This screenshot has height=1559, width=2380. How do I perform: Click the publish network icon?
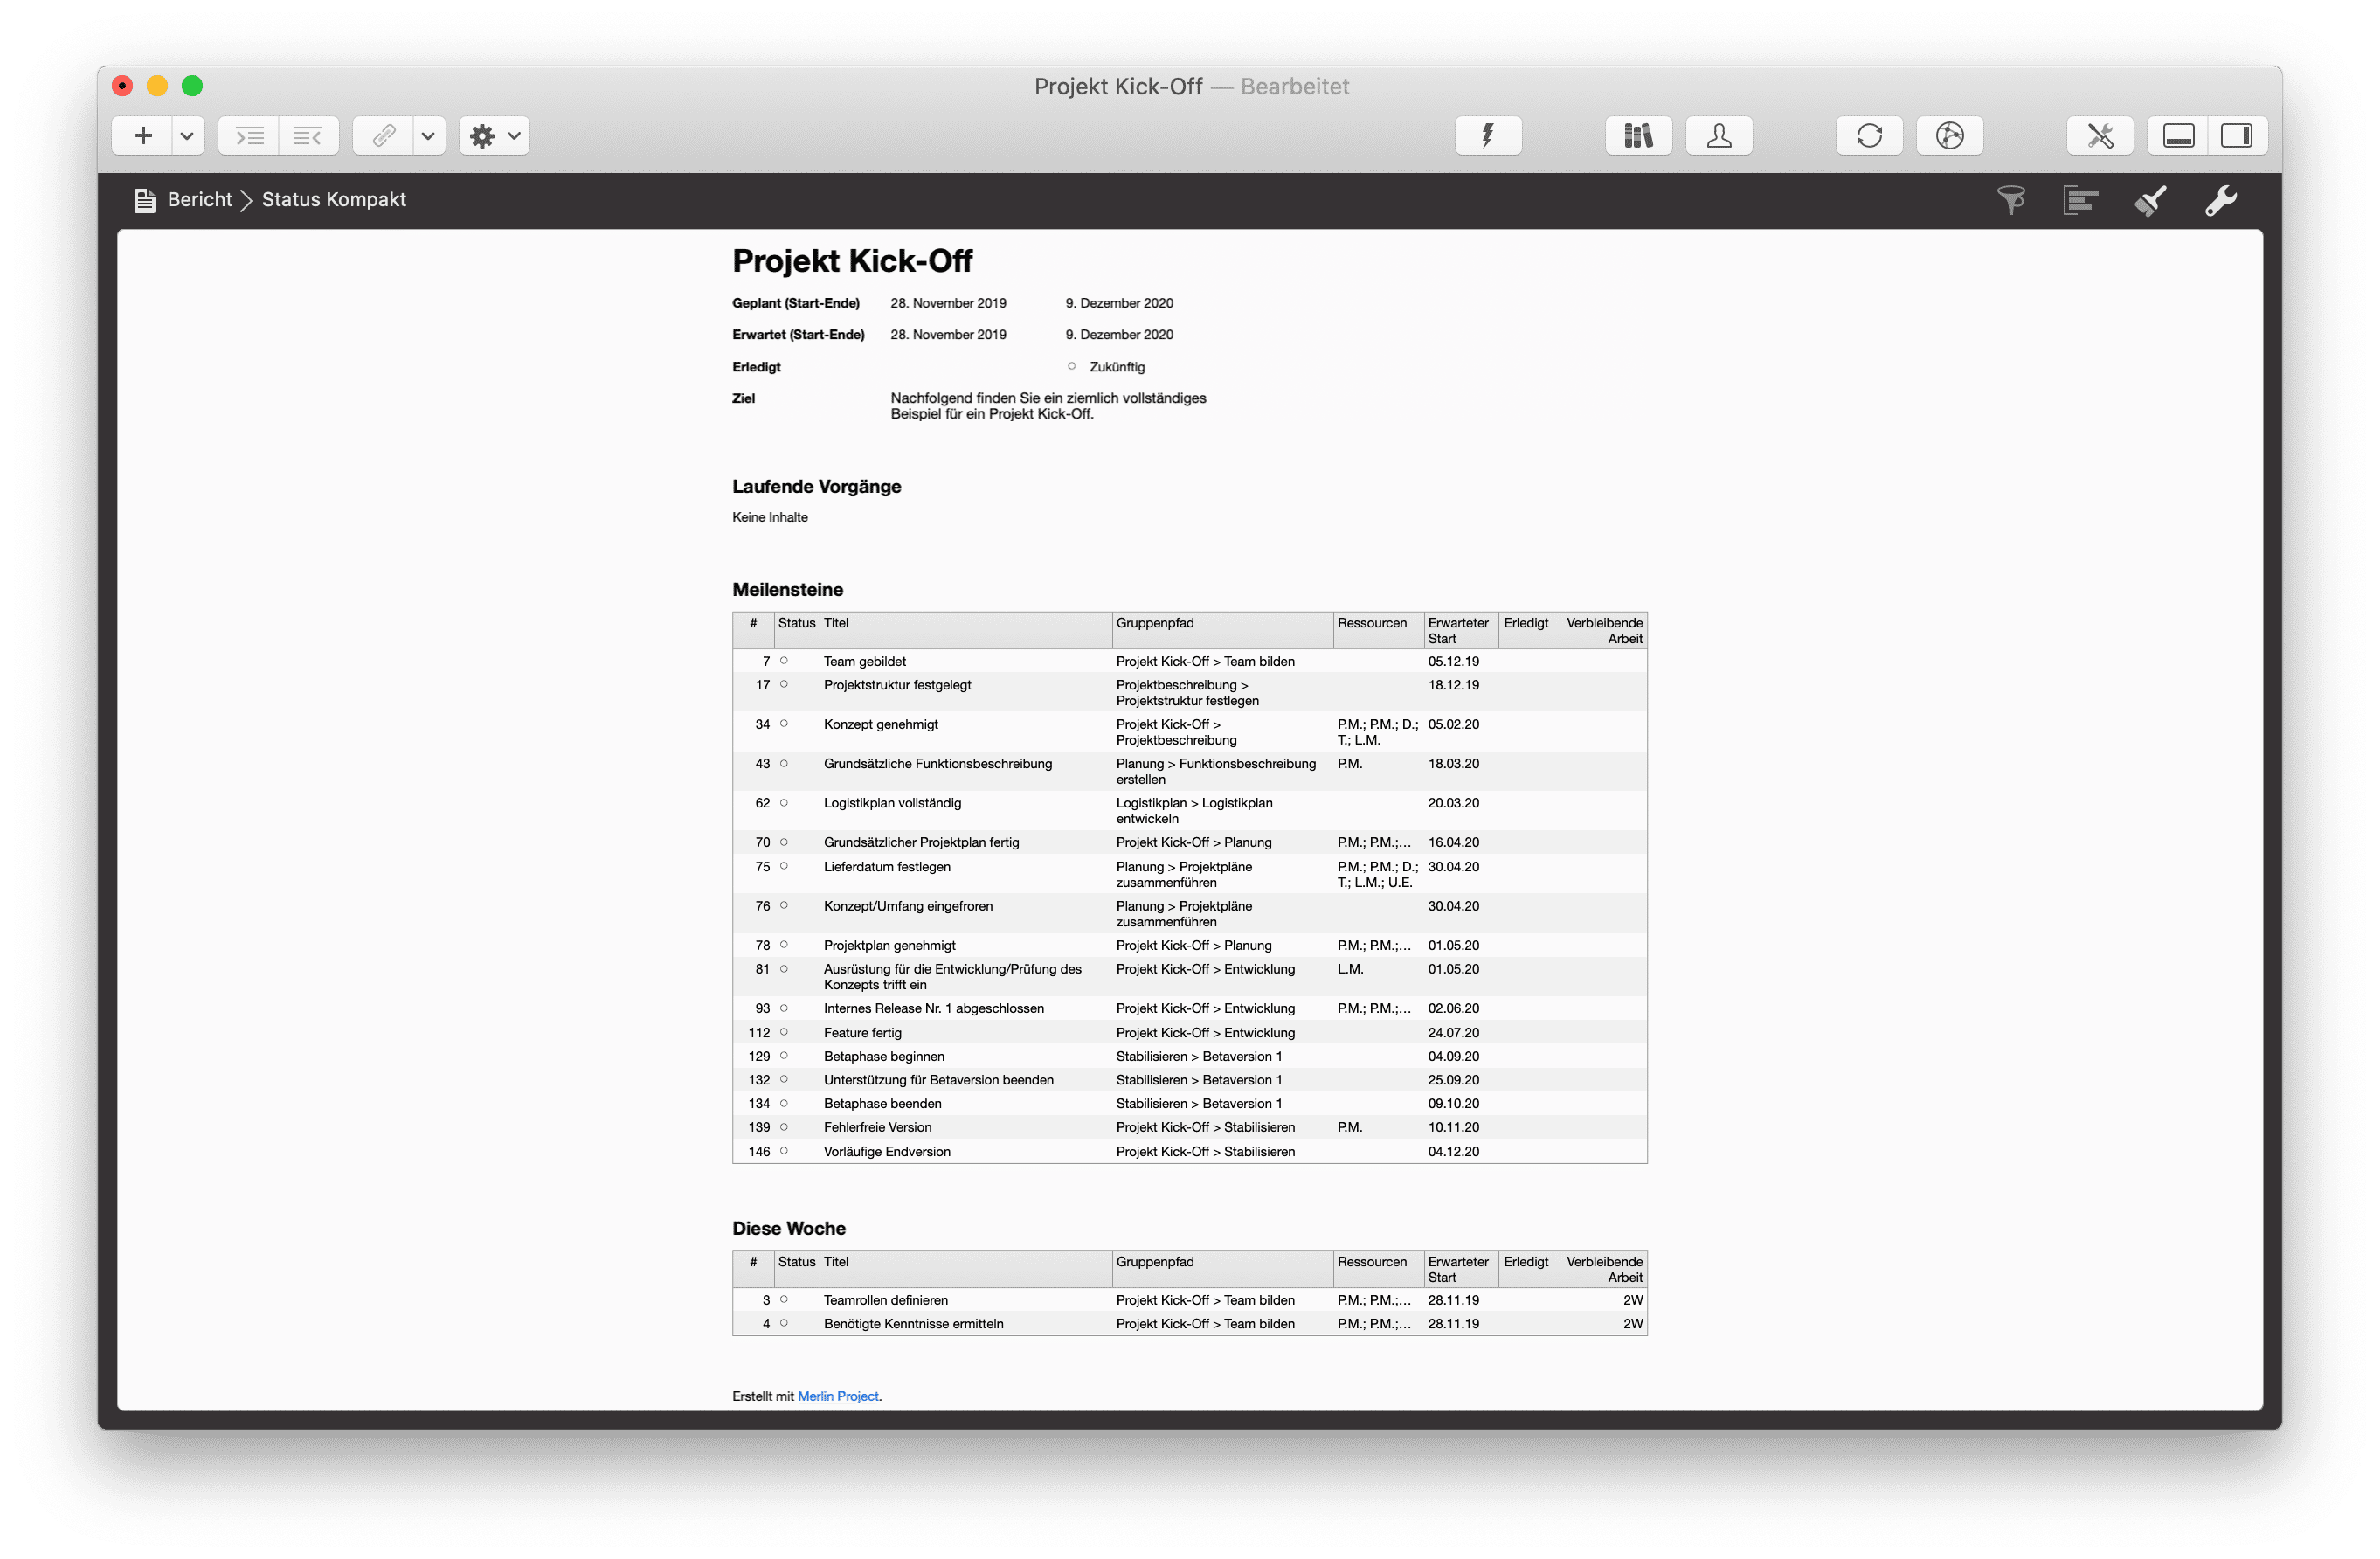coord(1949,136)
